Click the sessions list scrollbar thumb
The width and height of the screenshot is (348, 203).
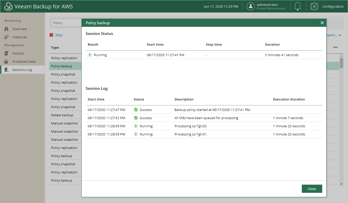(x=341, y=63)
